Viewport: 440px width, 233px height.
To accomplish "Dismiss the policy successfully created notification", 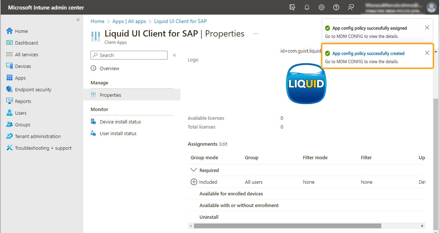I will pyautogui.click(x=427, y=53).
